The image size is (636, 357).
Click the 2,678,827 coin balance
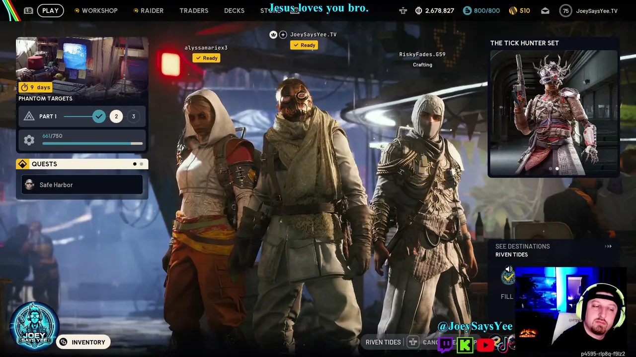click(x=439, y=10)
